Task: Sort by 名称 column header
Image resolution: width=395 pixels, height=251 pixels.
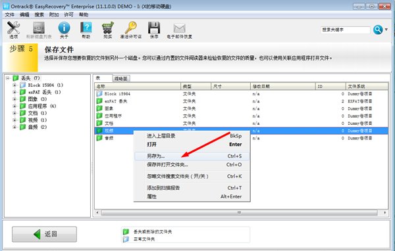Action: tap(138, 86)
